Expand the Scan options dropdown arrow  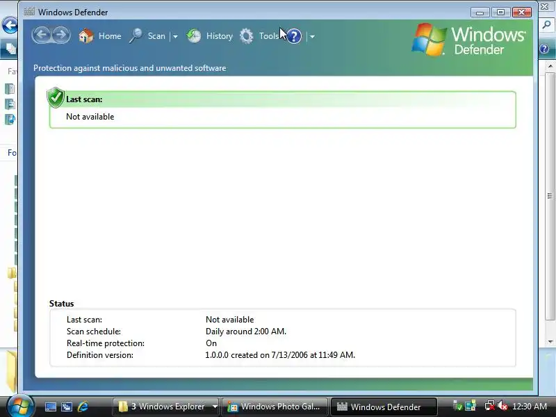(x=175, y=36)
